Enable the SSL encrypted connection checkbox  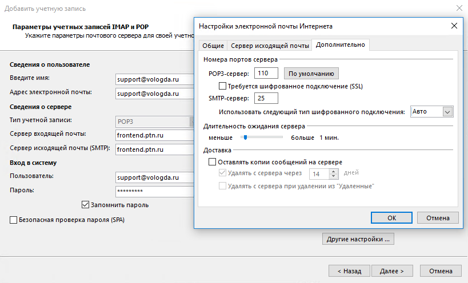click(223, 86)
